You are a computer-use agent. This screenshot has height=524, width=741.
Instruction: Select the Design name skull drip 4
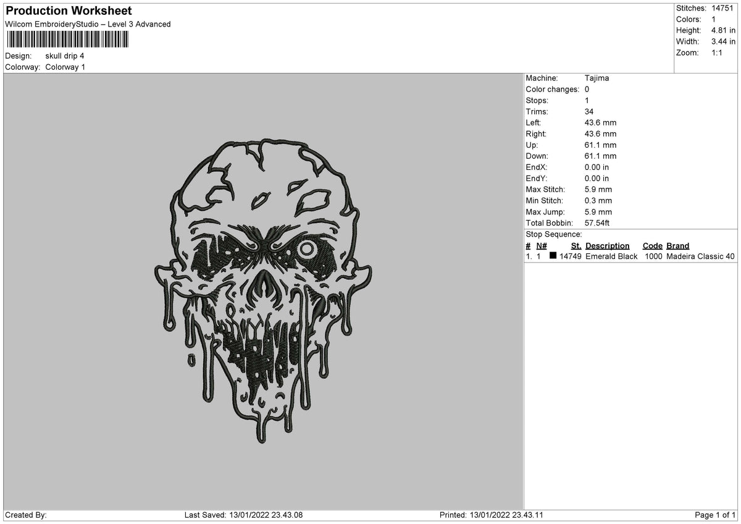pos(65,56)
